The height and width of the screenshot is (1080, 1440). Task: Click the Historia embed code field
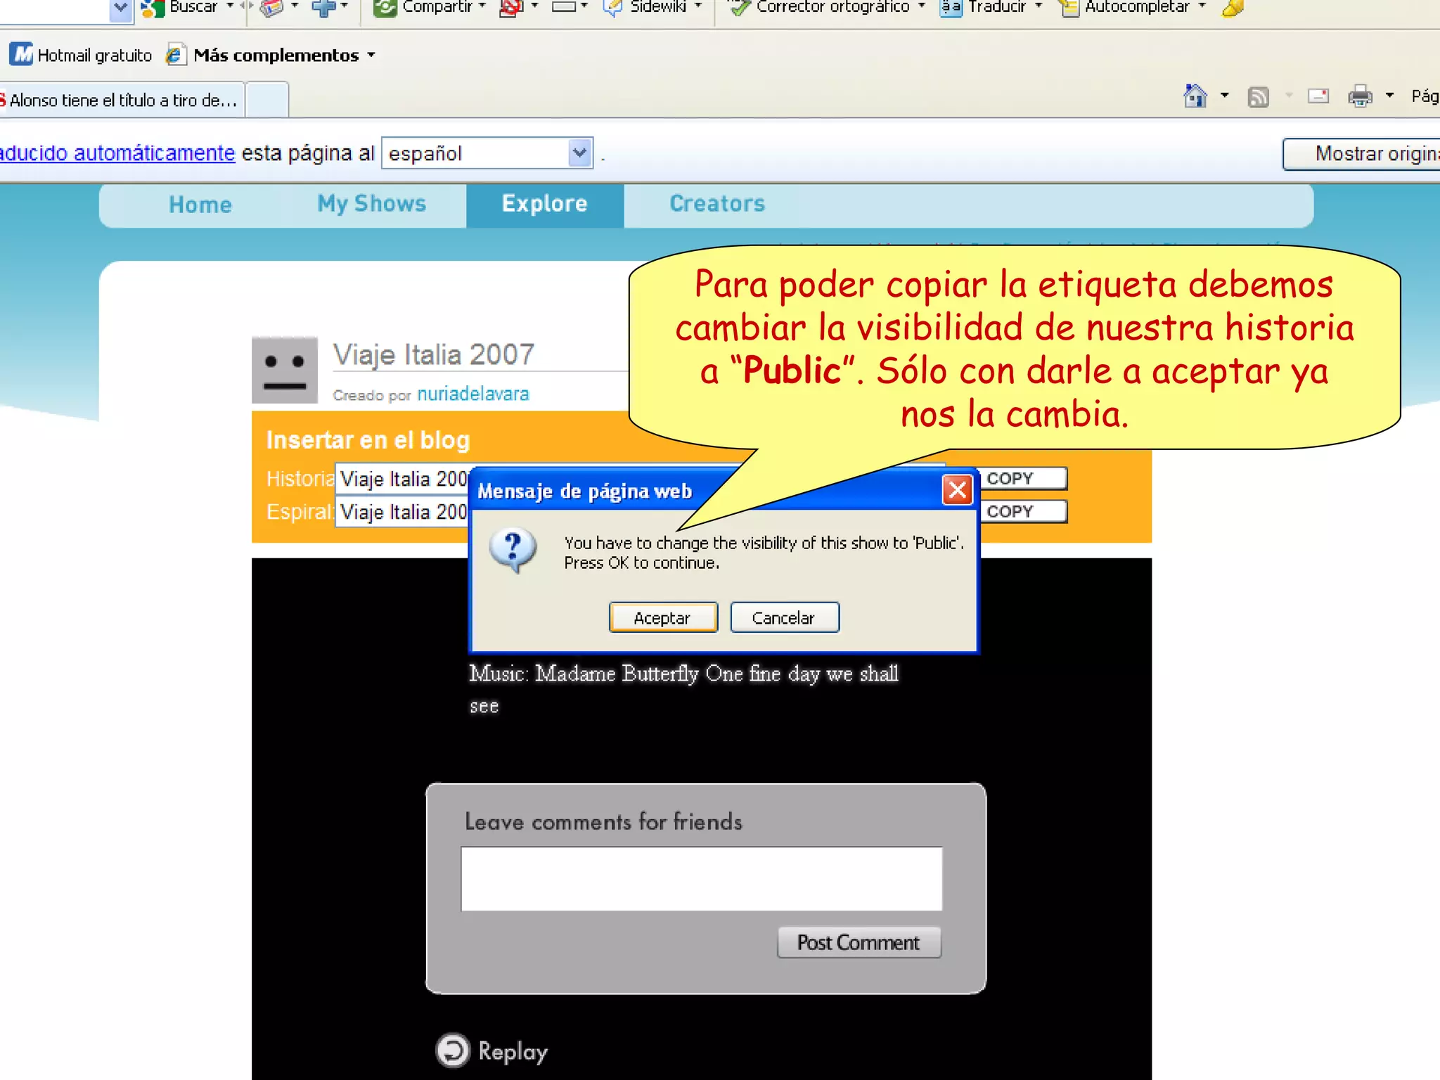(x=402, y=478)
